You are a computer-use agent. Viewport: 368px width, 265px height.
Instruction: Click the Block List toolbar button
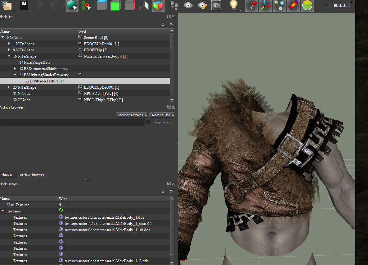pos(341,6)
